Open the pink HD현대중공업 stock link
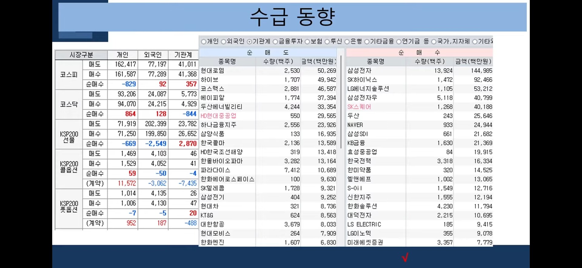 click(218, 116)
